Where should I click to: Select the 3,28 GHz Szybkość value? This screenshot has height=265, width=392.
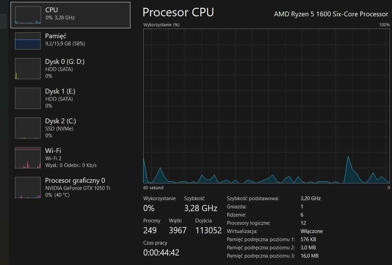pyautogui.click(x=201, y=208)
